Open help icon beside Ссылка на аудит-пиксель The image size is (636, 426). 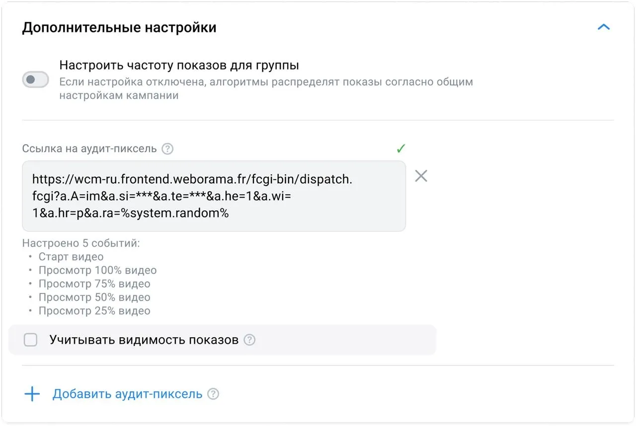pyautogui.click(x=168, y=149)
